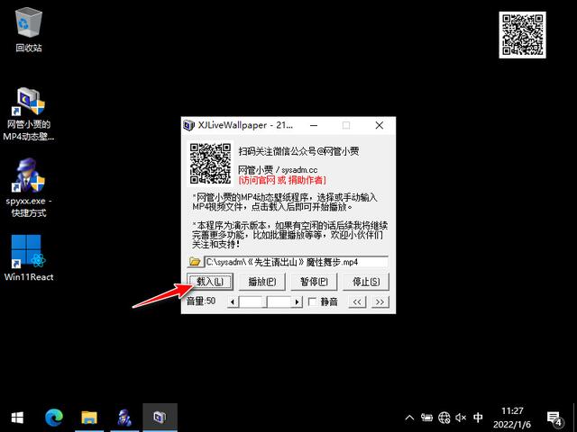Click the 载入(L) load button

coord(210,282)
